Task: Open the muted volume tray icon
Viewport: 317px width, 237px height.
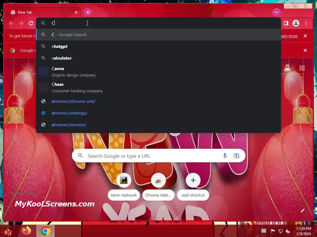Action: tap(288, 231)
